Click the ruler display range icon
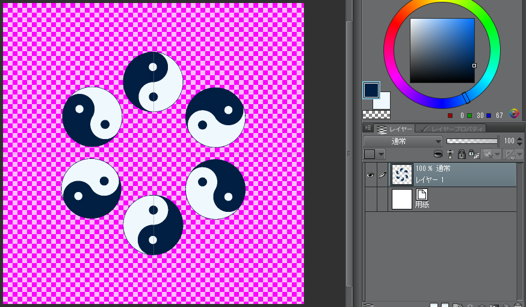526x307 pixels. click(x=510, y=154)
